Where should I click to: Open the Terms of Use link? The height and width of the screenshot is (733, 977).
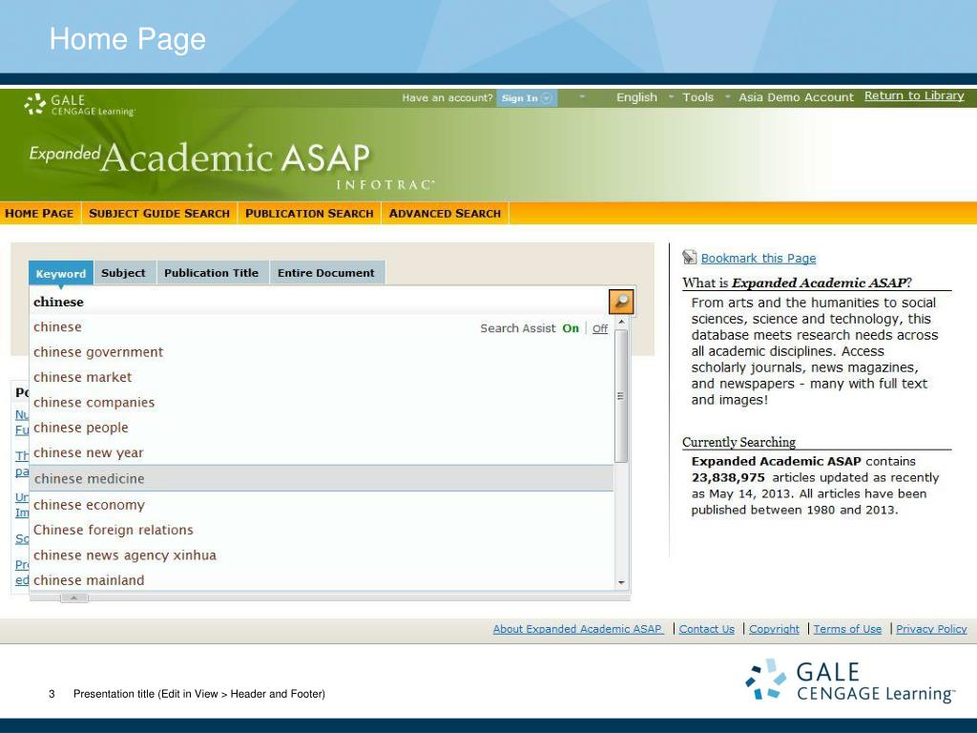pos(847,629)
